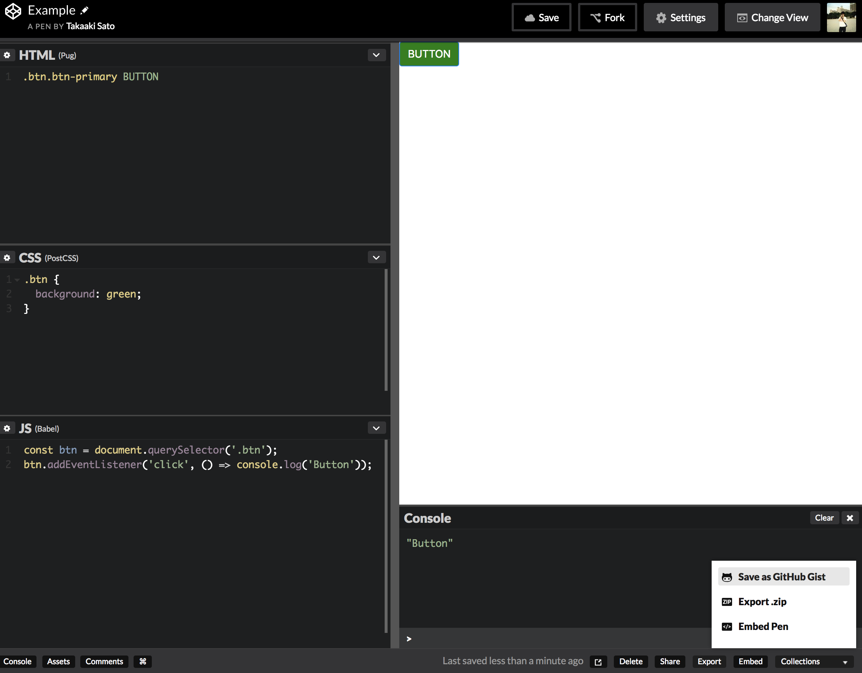This screenshot has width=862, height=673.
Task: Click green BUTTON in preview
Action: (x=429, y=54)
